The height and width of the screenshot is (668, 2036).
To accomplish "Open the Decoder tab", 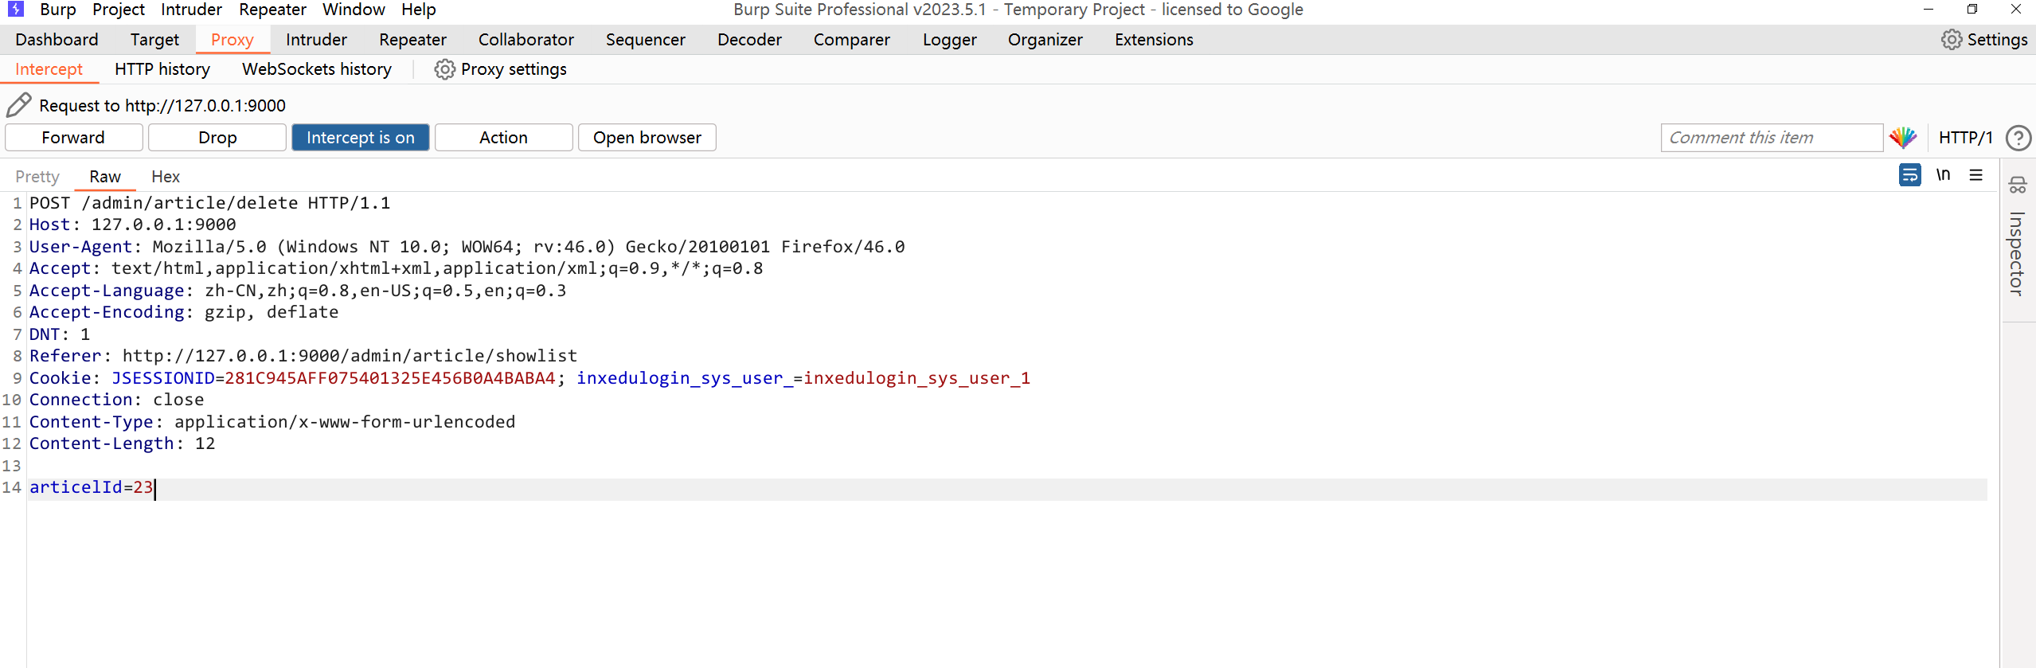I will tap(749, 40).
